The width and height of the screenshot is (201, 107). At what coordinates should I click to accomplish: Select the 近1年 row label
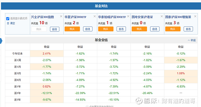pyautogui.click(x=17, y=86)
